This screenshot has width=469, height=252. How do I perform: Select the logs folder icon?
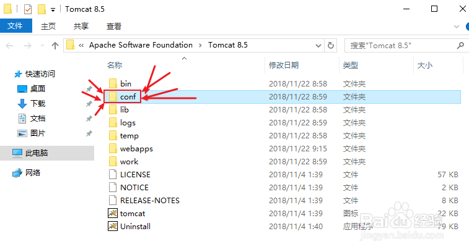pos(113,122)
